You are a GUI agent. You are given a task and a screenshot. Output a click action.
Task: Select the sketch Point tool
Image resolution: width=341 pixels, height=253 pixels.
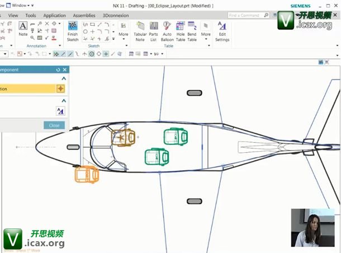[x=92, y=31]
